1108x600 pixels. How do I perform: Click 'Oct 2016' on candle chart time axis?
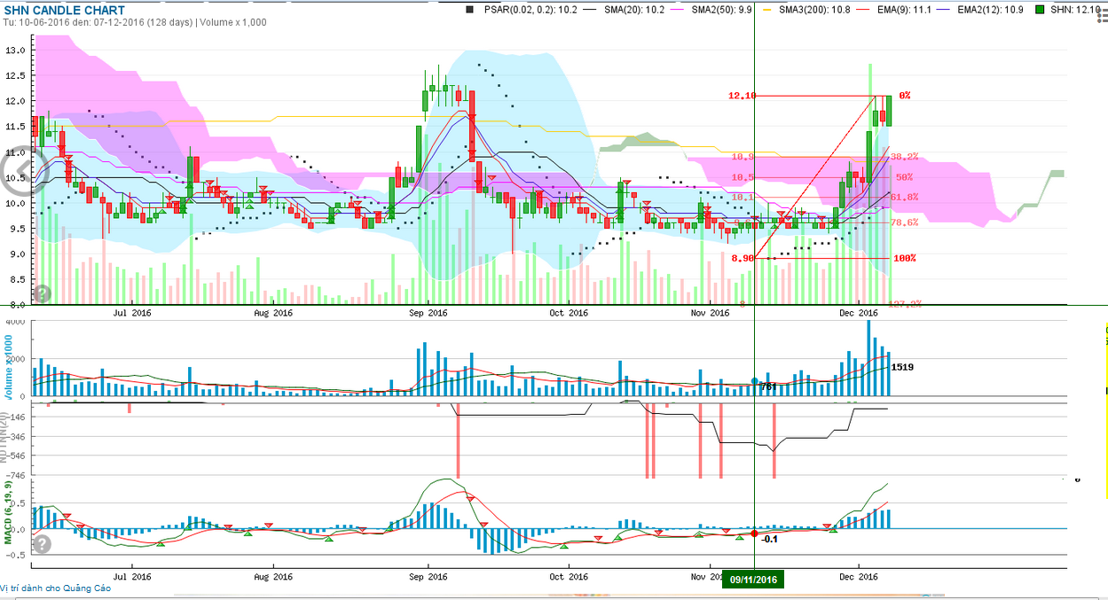[569, 312]
